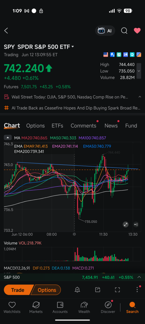The image size is (145, 324).
Task: Select the Chart tab
Action: (x=12, y=126)
